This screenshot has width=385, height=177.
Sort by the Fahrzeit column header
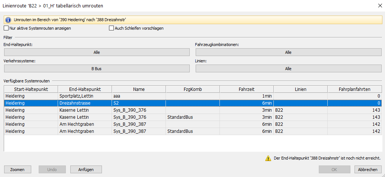[246, 89]
